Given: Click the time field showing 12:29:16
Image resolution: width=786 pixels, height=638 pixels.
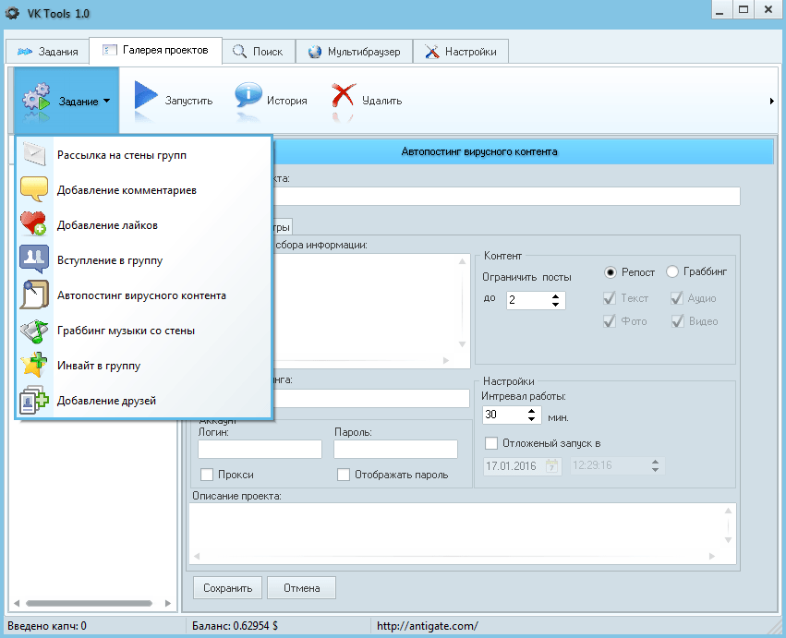Looking at the screenshot, I should (617, 465).
